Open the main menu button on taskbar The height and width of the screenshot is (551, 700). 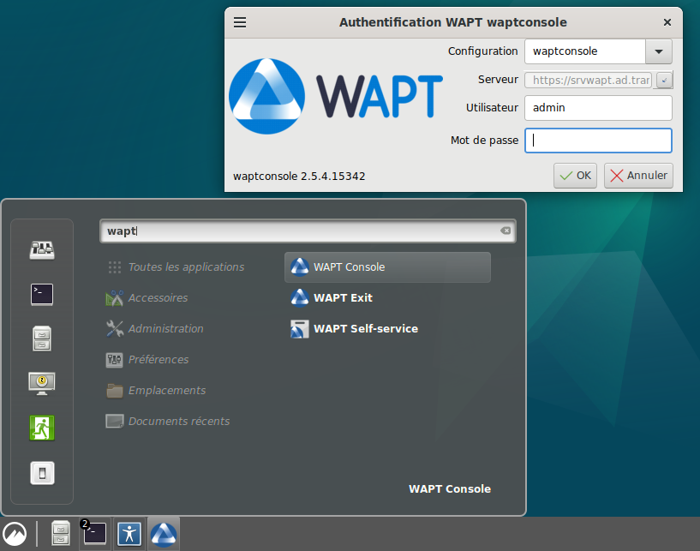click(15, 534)
